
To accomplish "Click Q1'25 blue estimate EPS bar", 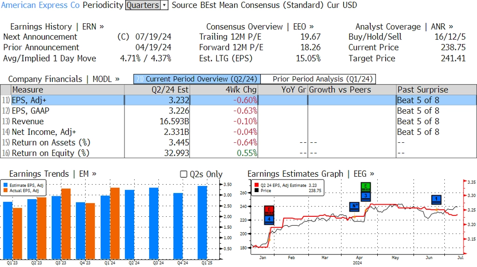I will pyautogui.click(x=202, y=222).
